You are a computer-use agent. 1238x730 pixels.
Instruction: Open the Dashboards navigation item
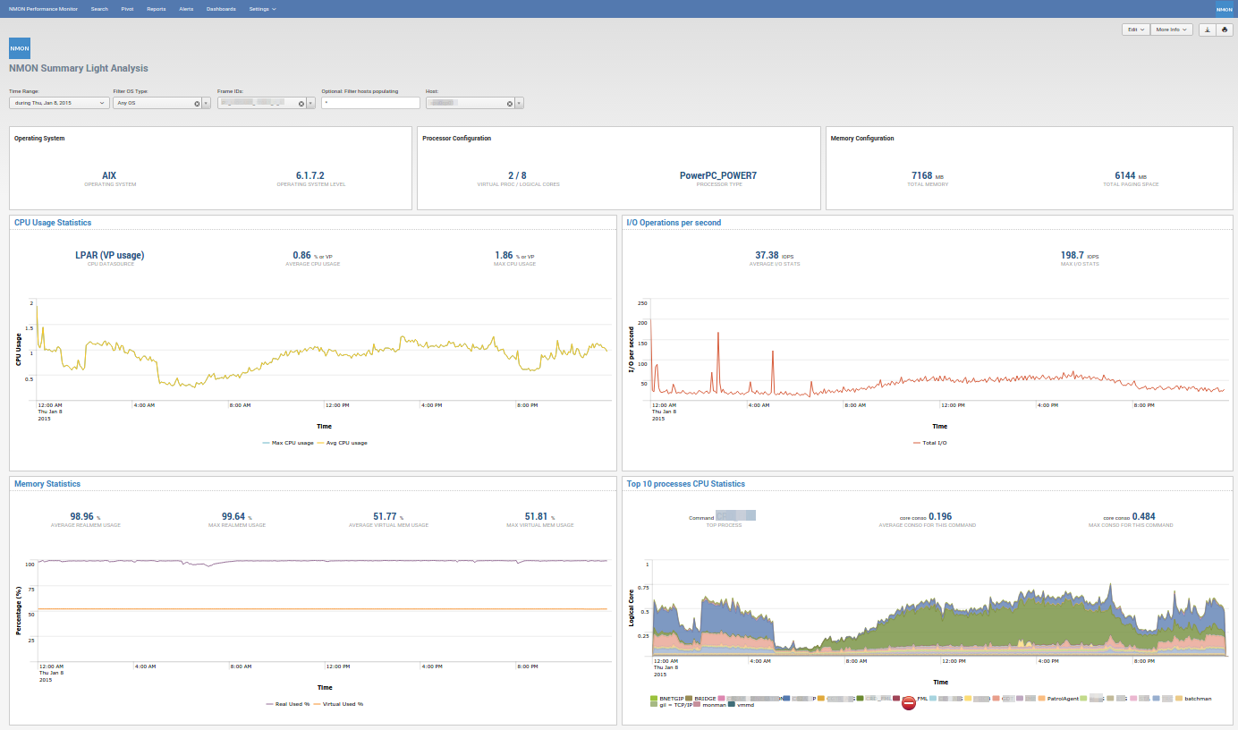(221, 9)
